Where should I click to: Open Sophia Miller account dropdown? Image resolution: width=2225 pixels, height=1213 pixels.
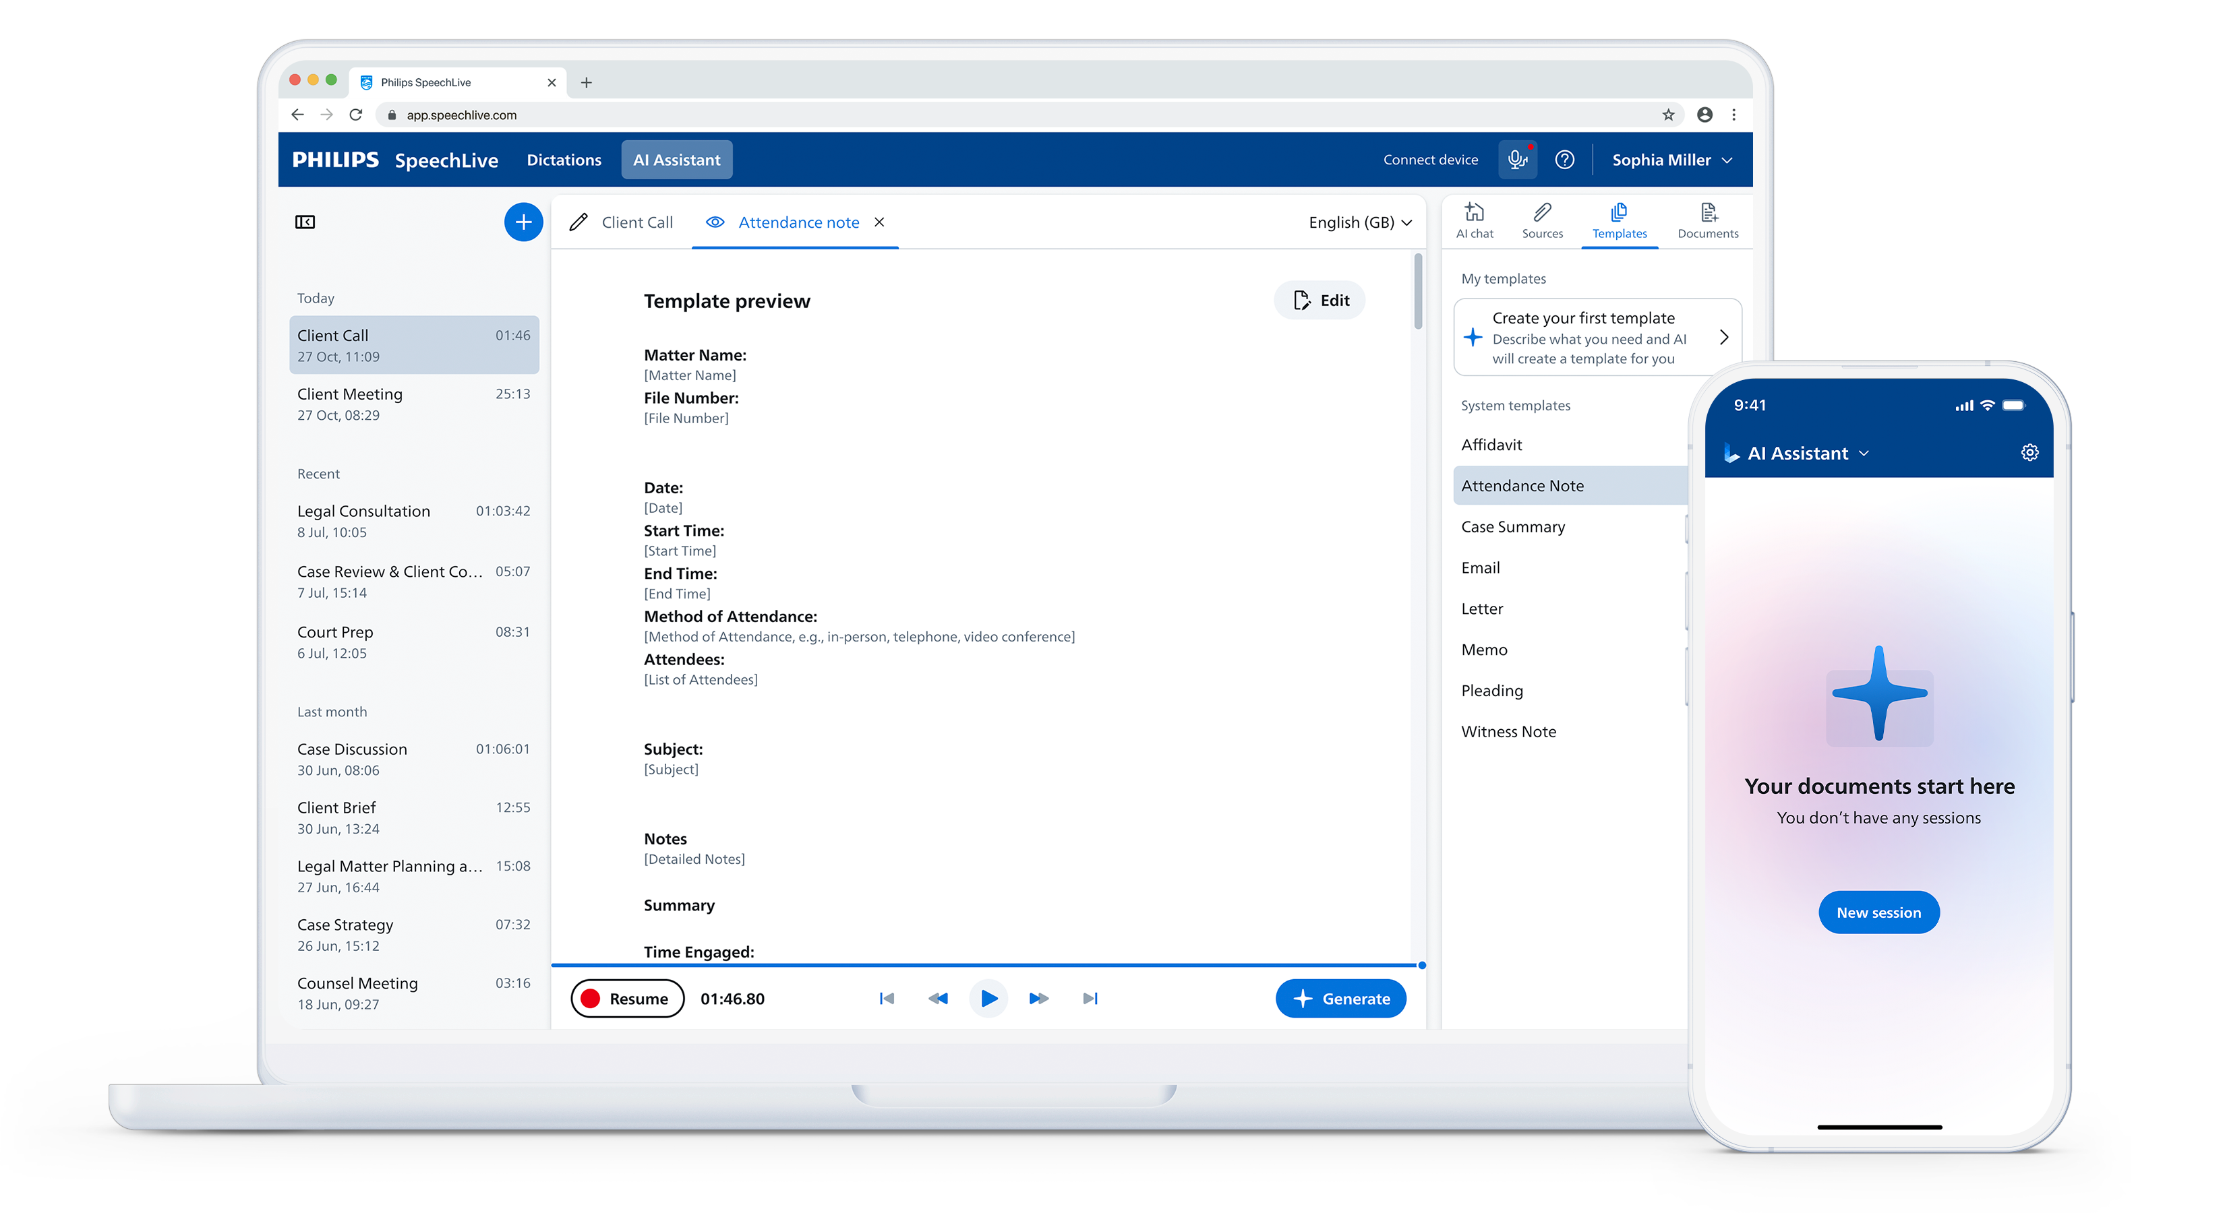[1671, 160]
